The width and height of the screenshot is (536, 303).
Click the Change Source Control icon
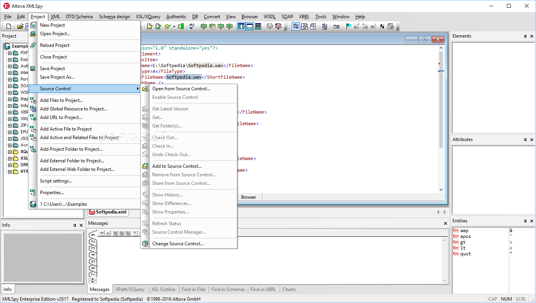(x=145, y=244)
